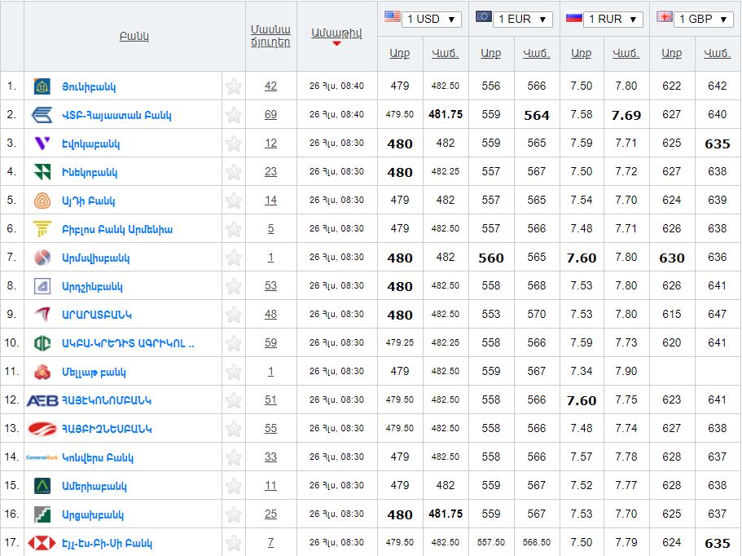Toggle favorite star for Evocabank
The height and width of the screenshot is (556, 742).
click(x=233, y=143)
